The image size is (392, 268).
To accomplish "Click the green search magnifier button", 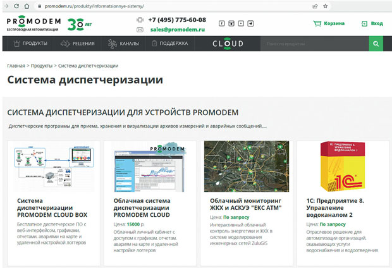I will point(376,44).
